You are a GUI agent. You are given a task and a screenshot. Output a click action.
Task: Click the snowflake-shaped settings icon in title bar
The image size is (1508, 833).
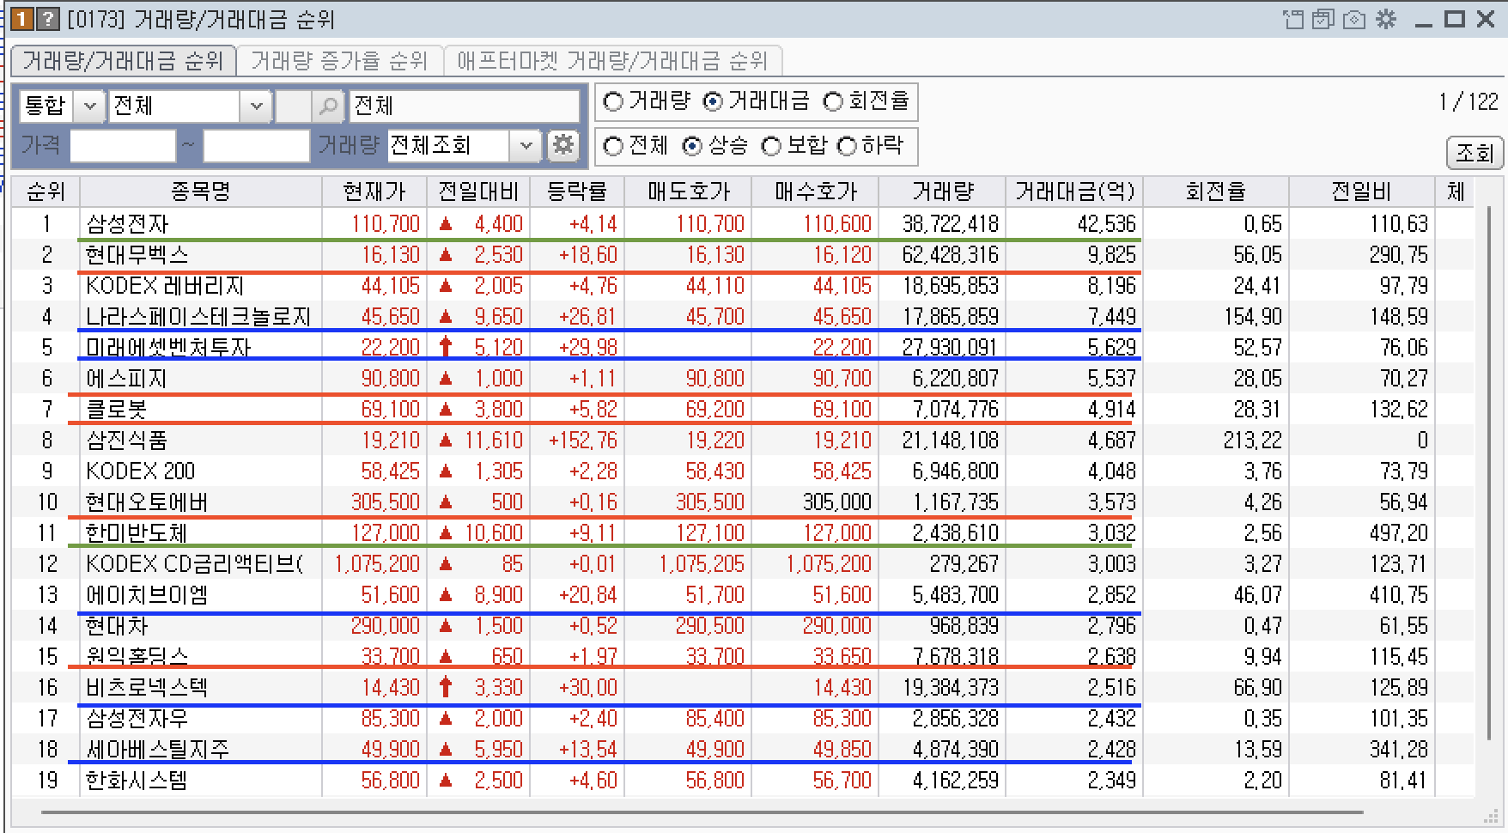[1386, 19]
